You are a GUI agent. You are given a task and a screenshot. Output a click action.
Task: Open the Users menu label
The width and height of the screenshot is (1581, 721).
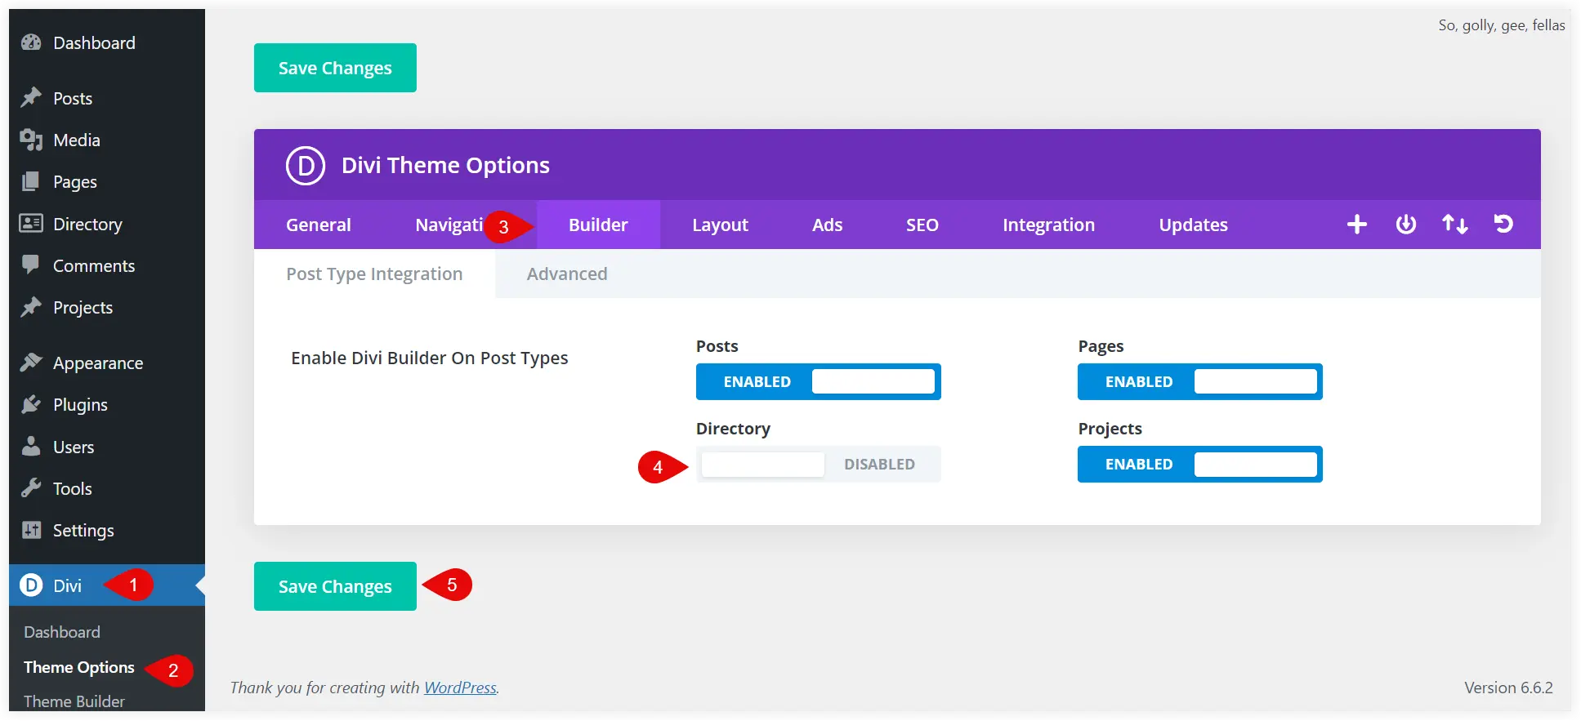[74, 447]
